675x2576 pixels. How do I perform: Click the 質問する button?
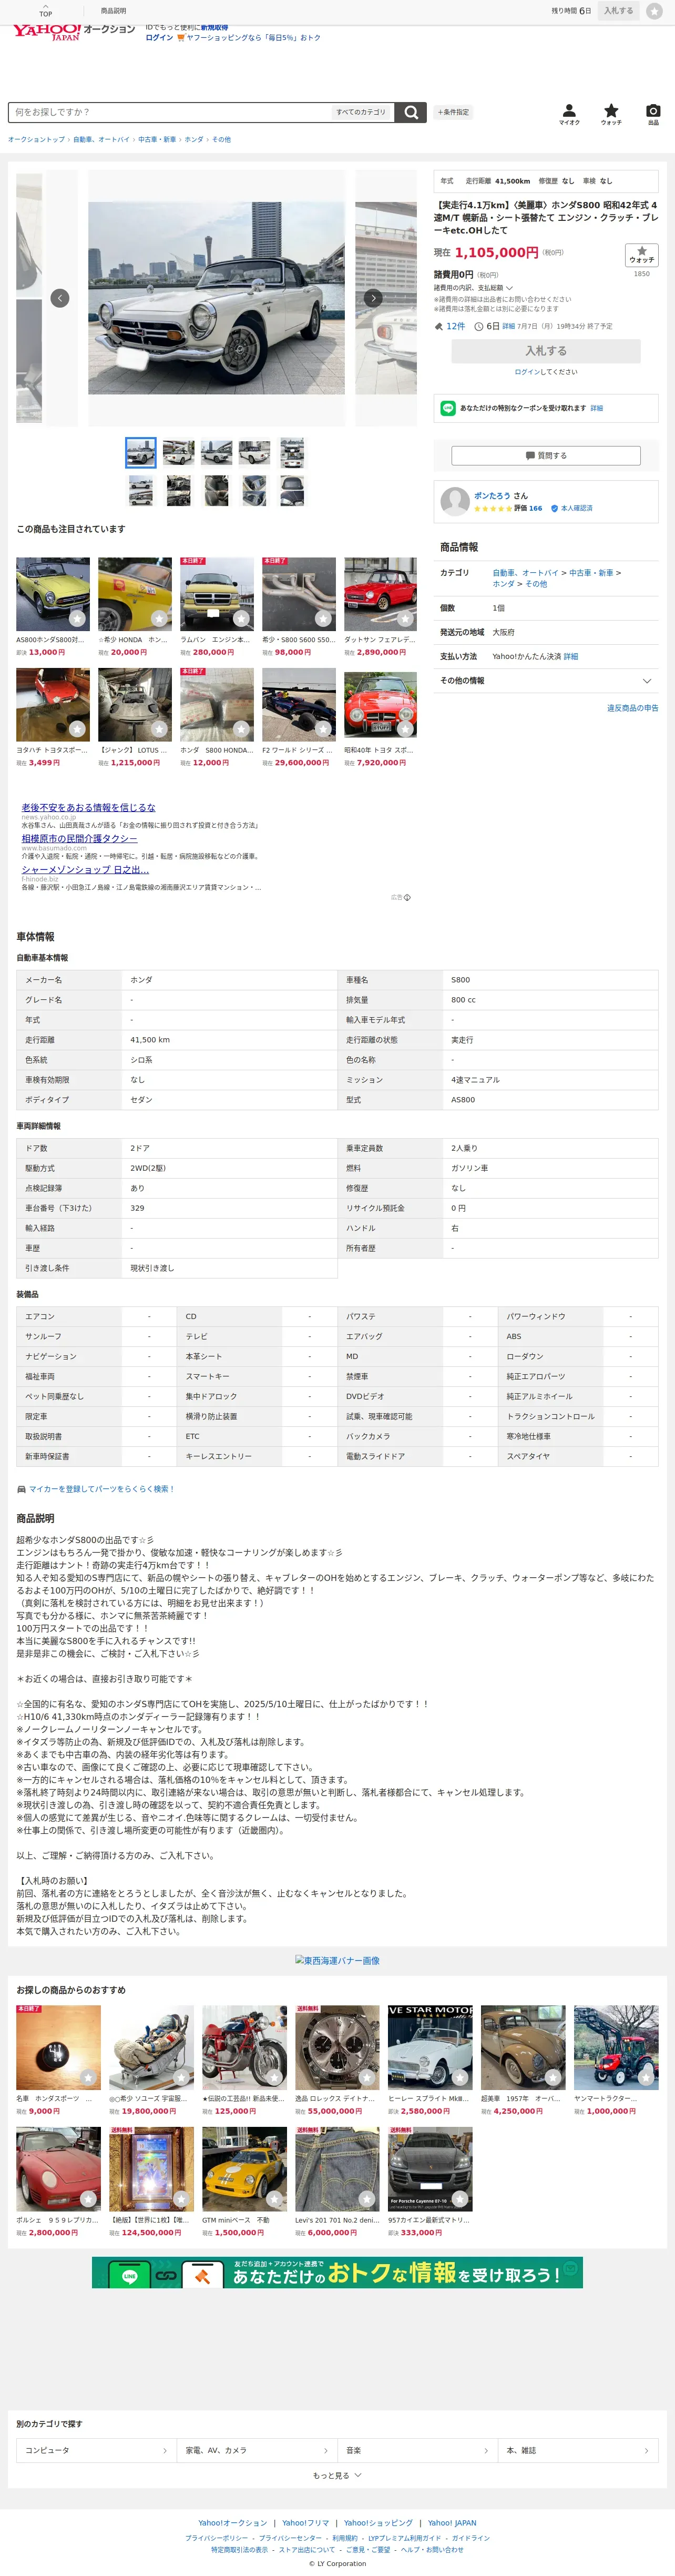pyautogui.click(x=546, y=455)
